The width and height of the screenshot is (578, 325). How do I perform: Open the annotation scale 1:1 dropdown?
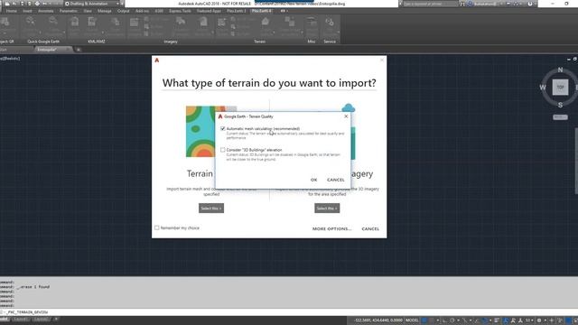(529, 320)
